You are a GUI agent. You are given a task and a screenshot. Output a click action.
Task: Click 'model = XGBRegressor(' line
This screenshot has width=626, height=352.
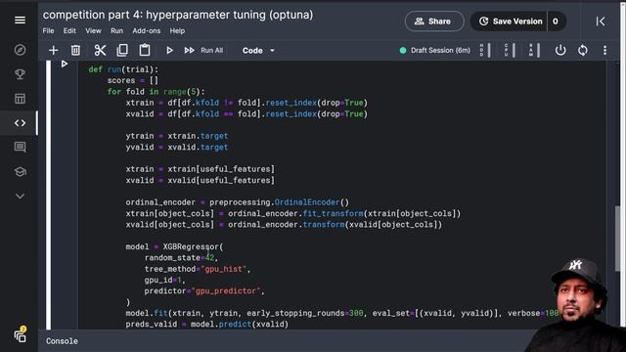tap(174, 246)
